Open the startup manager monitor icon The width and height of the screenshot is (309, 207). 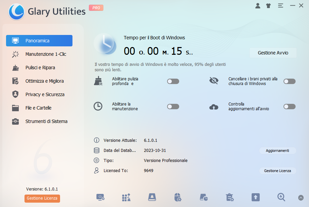click(x=100, y=197)
